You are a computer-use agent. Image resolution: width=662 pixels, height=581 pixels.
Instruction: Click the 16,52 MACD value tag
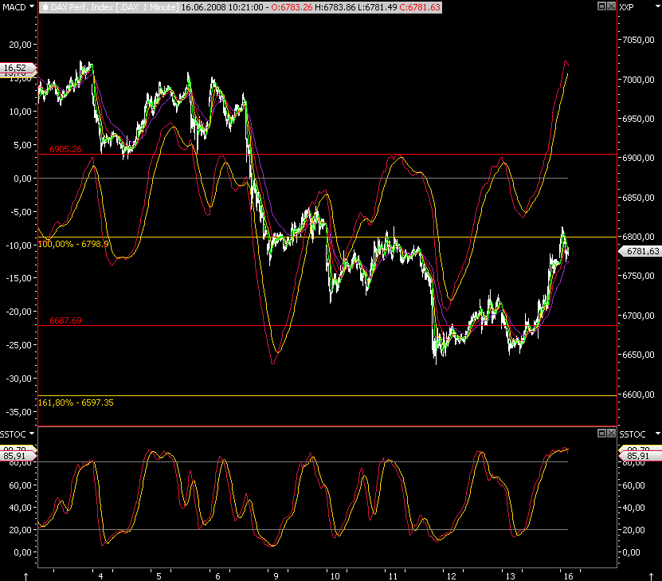pos(17,68)
